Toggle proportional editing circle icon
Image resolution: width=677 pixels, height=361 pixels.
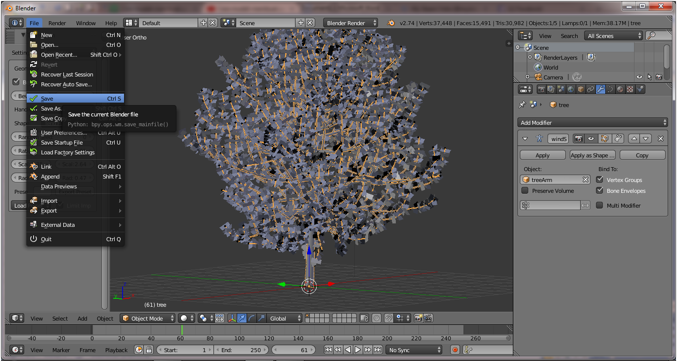click(x=376, y=319)
